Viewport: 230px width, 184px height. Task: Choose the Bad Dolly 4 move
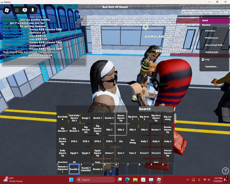(x=63, y=118)
